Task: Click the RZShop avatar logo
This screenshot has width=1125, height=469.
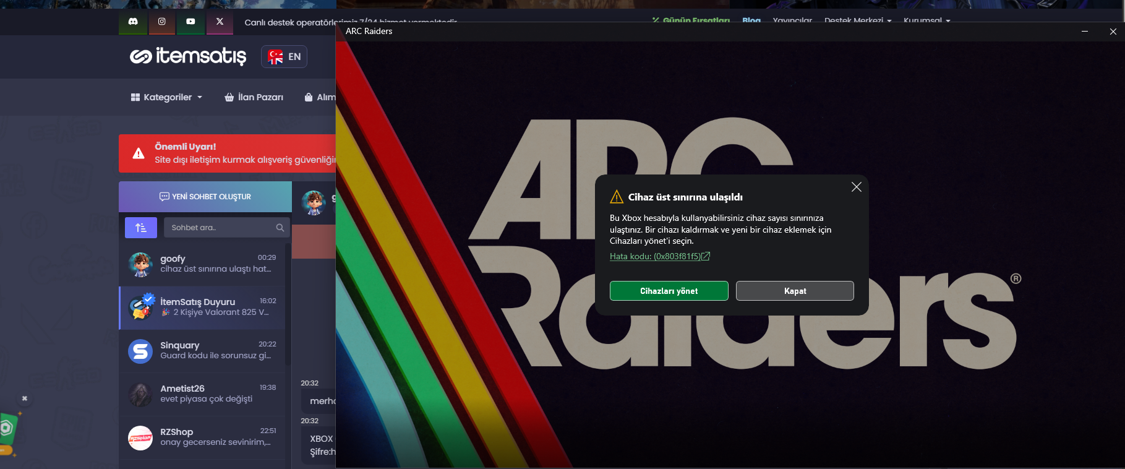Action: pos(140,438)
